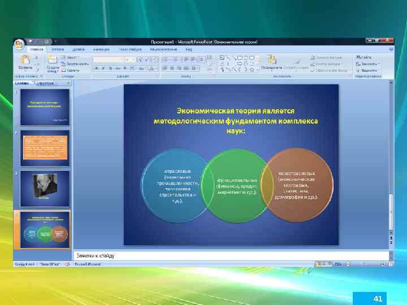Click the Save icon in Quick Access toolbar
407x305 pixels.
[31, 41]
